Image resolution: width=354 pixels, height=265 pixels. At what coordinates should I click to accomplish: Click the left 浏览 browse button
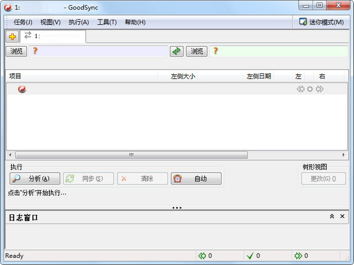17,51
